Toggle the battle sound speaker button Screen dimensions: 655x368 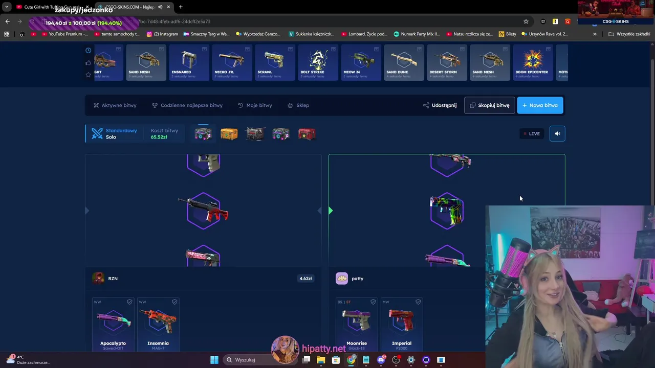pyautogui.click(x=557, y=133)
